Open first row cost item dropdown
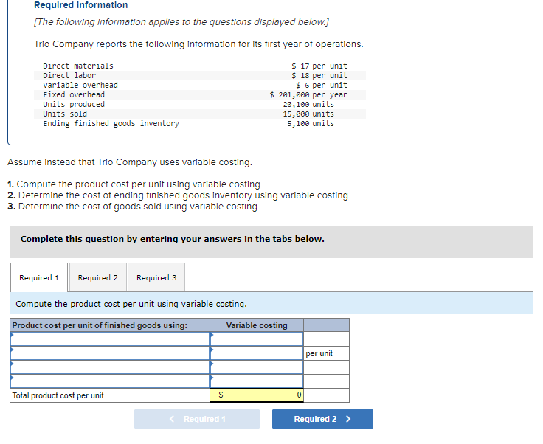Screen dimensions: 543x444 (110, 339)
